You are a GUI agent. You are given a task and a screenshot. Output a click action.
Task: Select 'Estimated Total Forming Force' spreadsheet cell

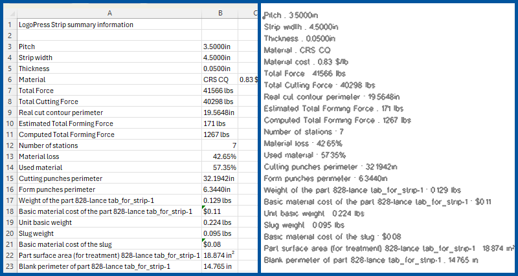pos(109,123)
